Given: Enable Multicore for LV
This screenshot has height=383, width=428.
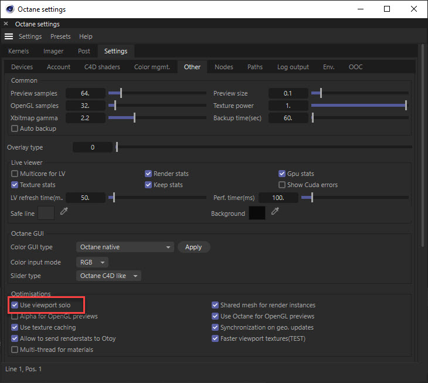Looking at the screenshot, I should click(x=15, y=174).
